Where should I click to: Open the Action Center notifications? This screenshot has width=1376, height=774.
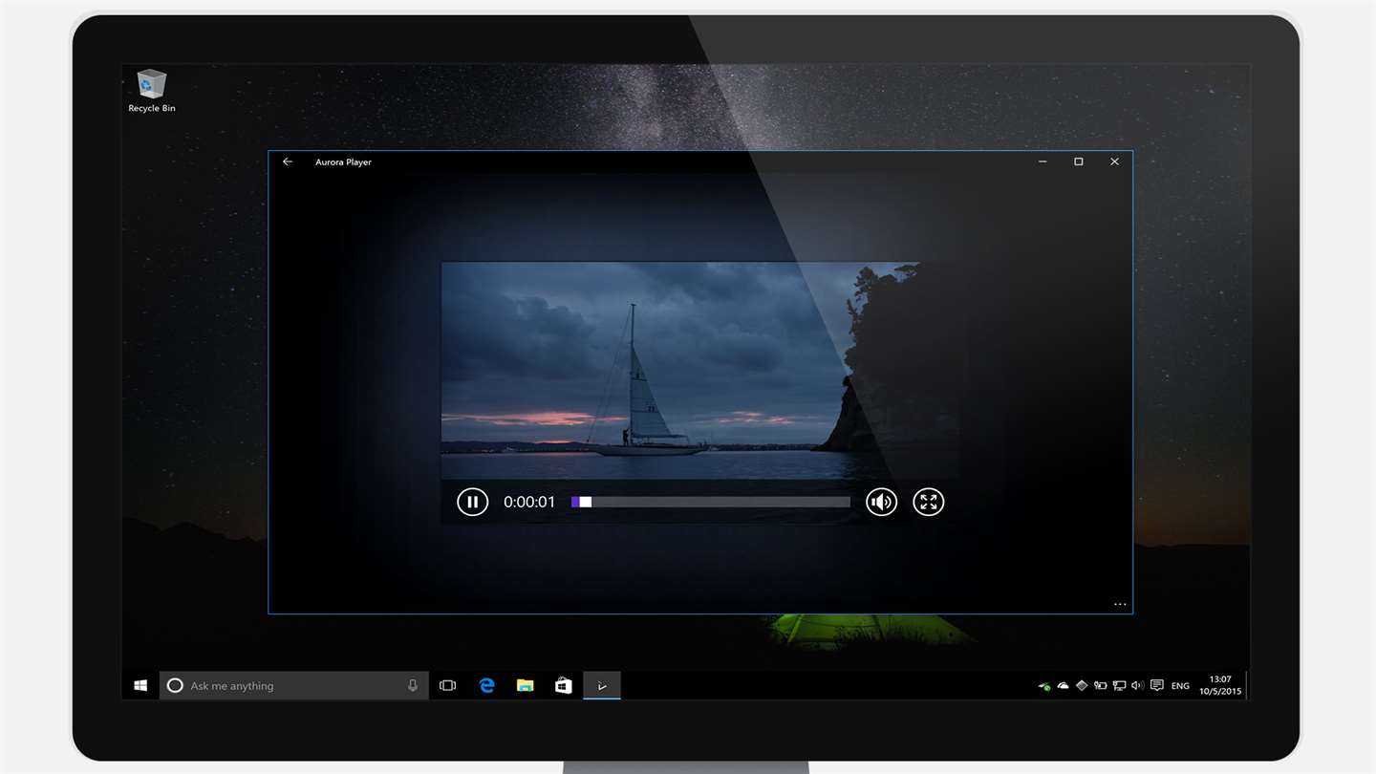click(x=1157, y=686)
